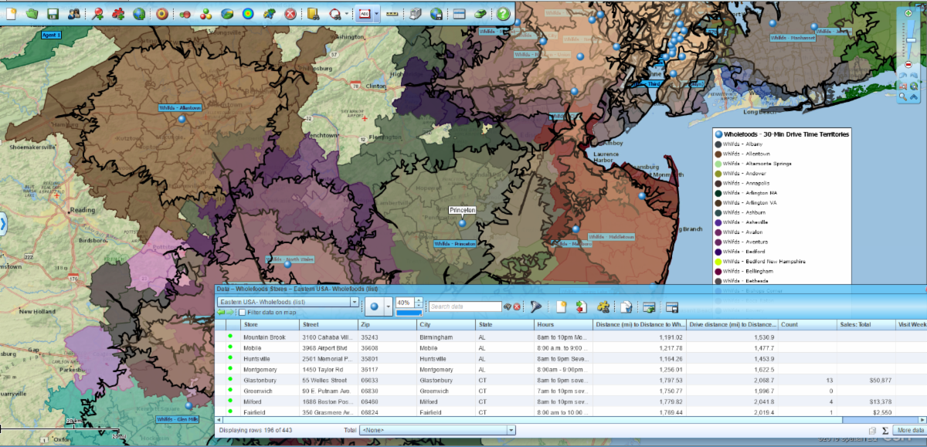This screenshot has height=447, width=927.
Task: Open the green Help question mark icon
Action: (503, 13)
